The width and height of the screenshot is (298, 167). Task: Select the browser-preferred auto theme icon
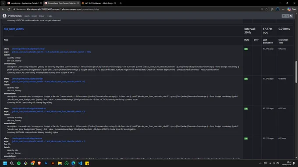coord(291,16)
